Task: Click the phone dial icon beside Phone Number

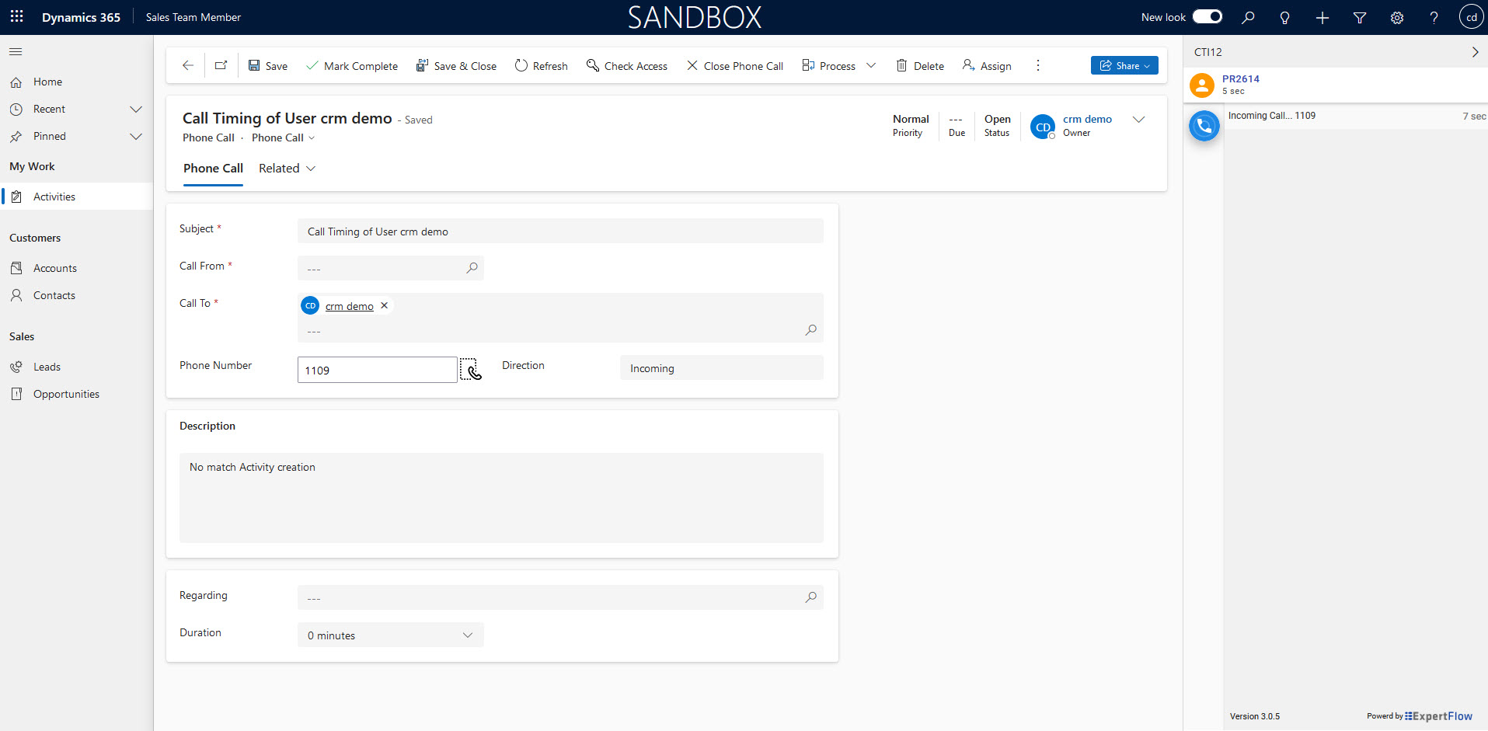Action: tap(471, 370)
